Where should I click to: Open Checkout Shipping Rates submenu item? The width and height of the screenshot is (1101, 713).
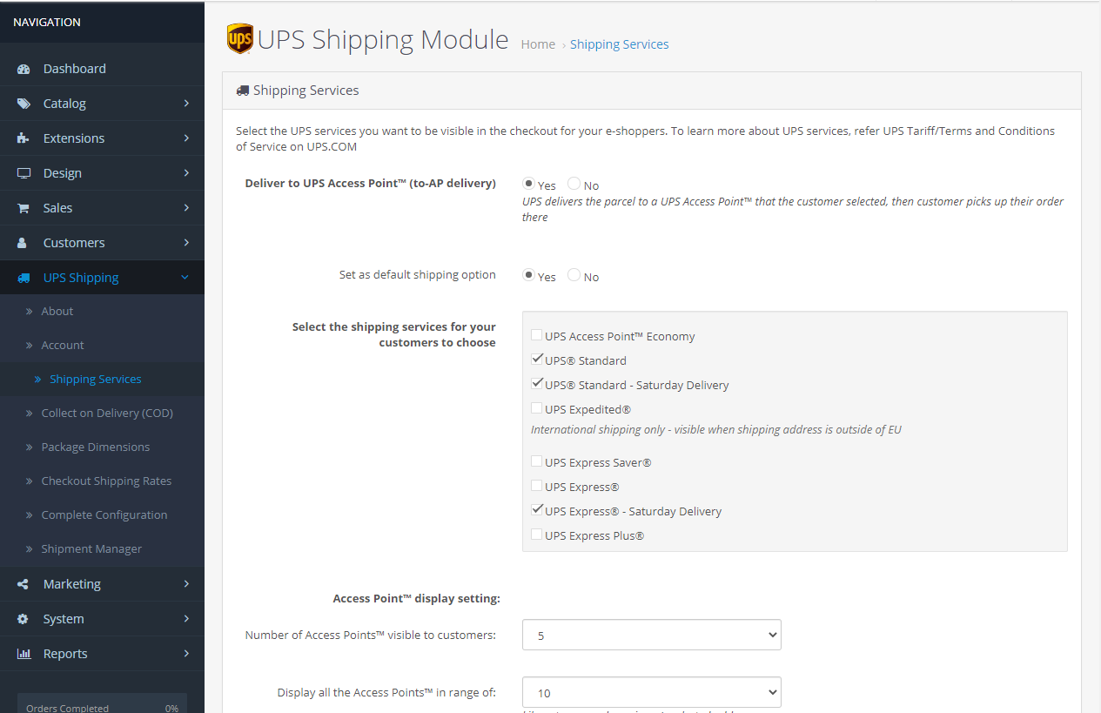(x=102, y=481)
